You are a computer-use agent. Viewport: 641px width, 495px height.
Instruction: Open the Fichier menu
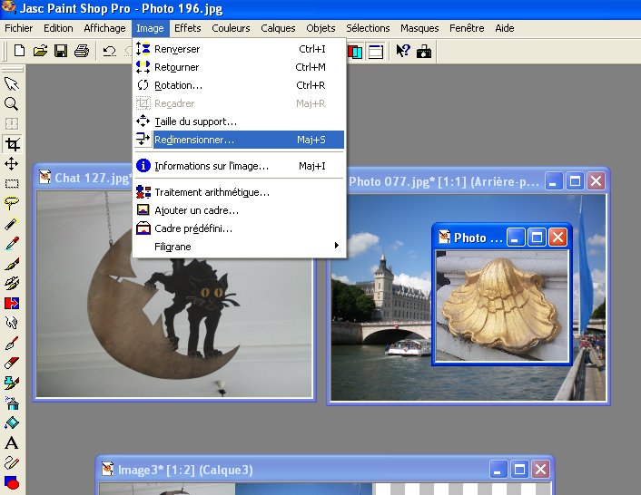(x=19, y=28)
